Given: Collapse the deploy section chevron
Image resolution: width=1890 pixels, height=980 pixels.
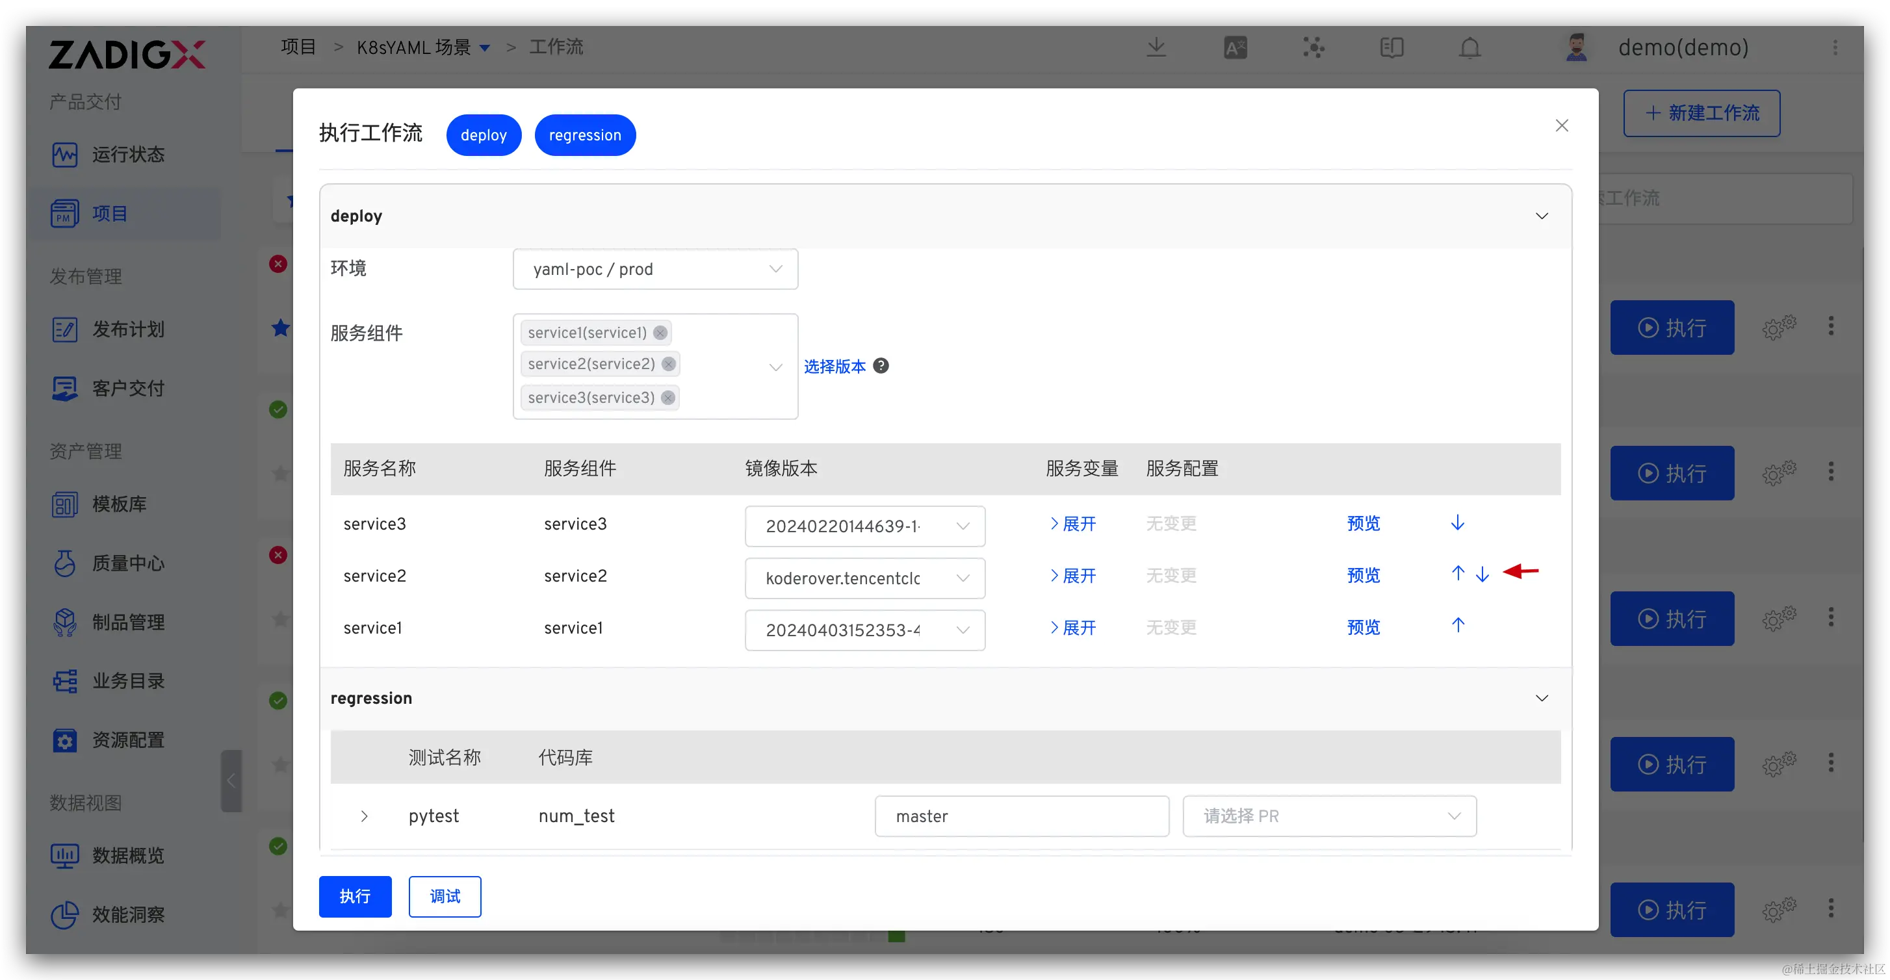Looking at the screenshot, I should point(1542,216).
